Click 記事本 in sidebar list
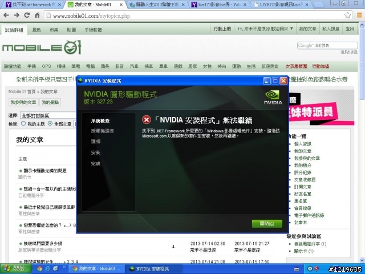 point(301,223)
